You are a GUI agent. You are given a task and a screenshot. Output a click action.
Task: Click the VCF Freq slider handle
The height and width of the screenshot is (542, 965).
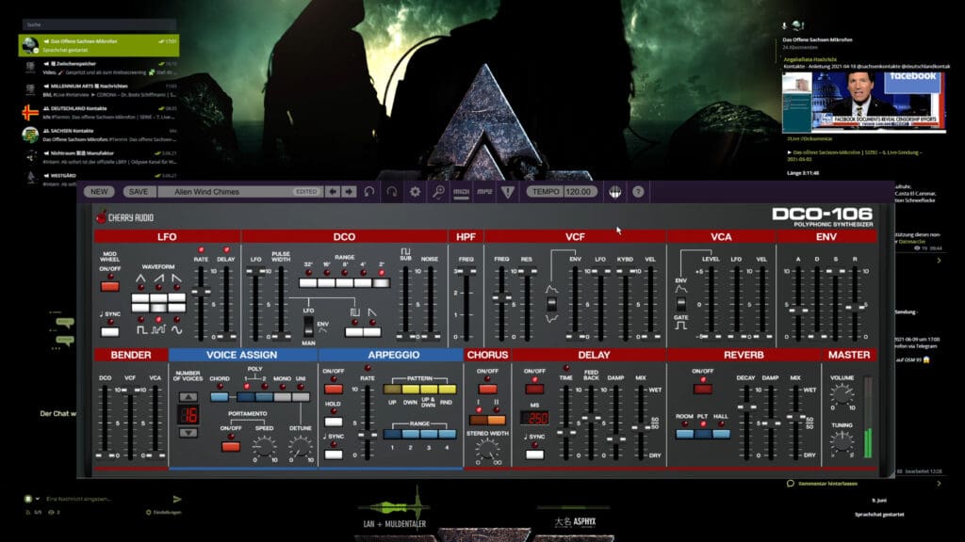[501, 298]
